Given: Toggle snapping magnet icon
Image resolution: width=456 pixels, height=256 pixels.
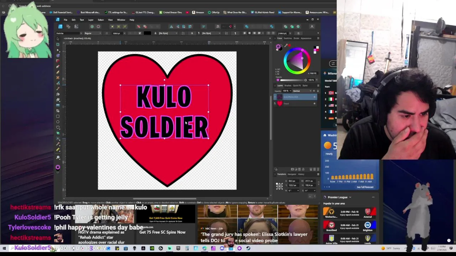Looking at the screenshot, I should point(230,27).
